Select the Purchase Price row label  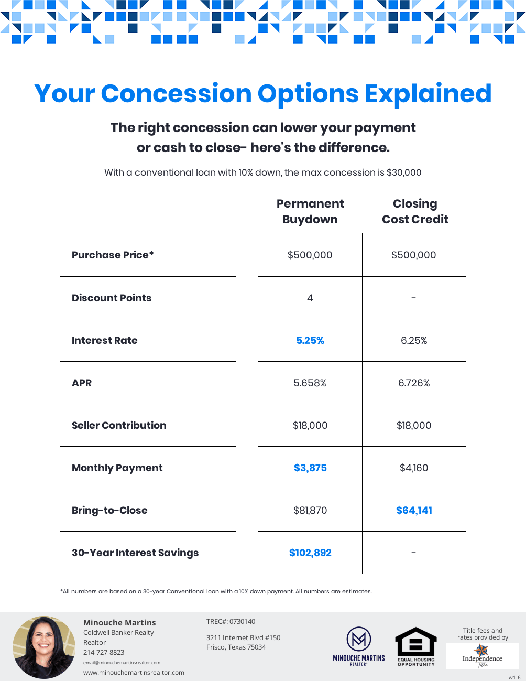point(113,255)
